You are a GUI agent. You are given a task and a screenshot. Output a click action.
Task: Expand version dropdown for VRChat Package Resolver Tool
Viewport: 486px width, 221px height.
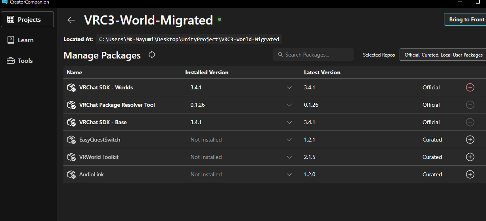pos(289,105)
